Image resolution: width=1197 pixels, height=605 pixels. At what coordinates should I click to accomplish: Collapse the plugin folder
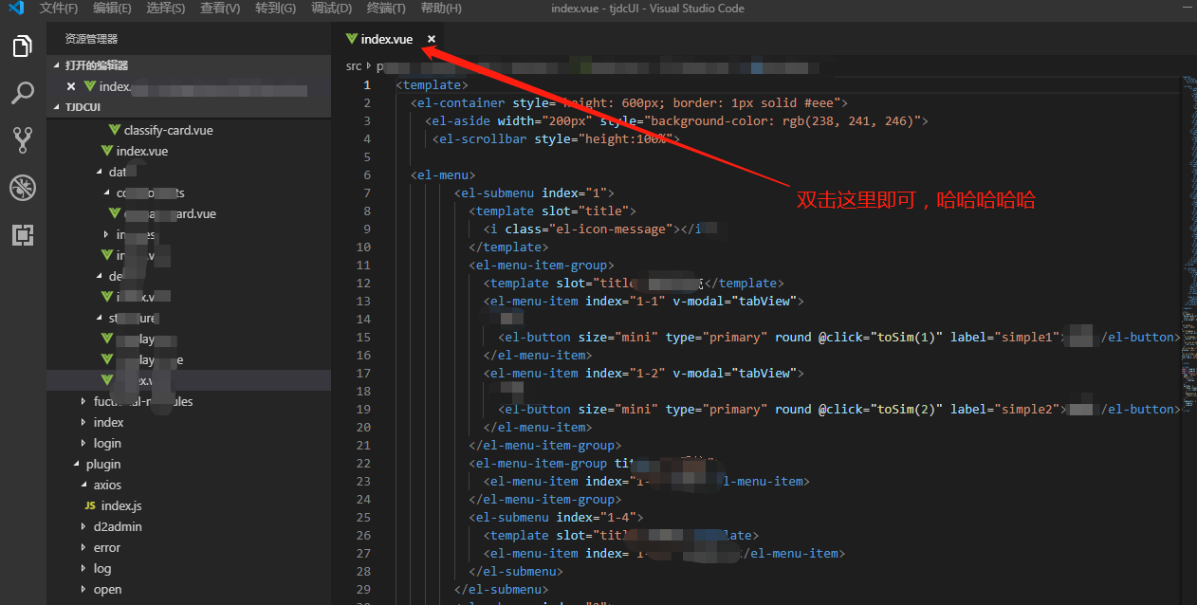189,464
